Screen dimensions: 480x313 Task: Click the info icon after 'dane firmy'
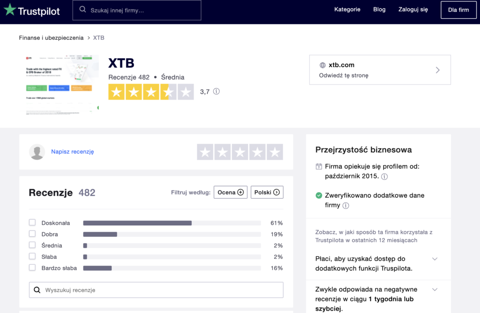click(345, 206)
